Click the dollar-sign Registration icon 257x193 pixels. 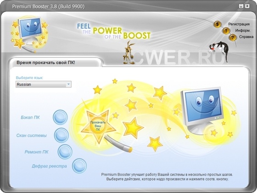click(x=217, y=24)
